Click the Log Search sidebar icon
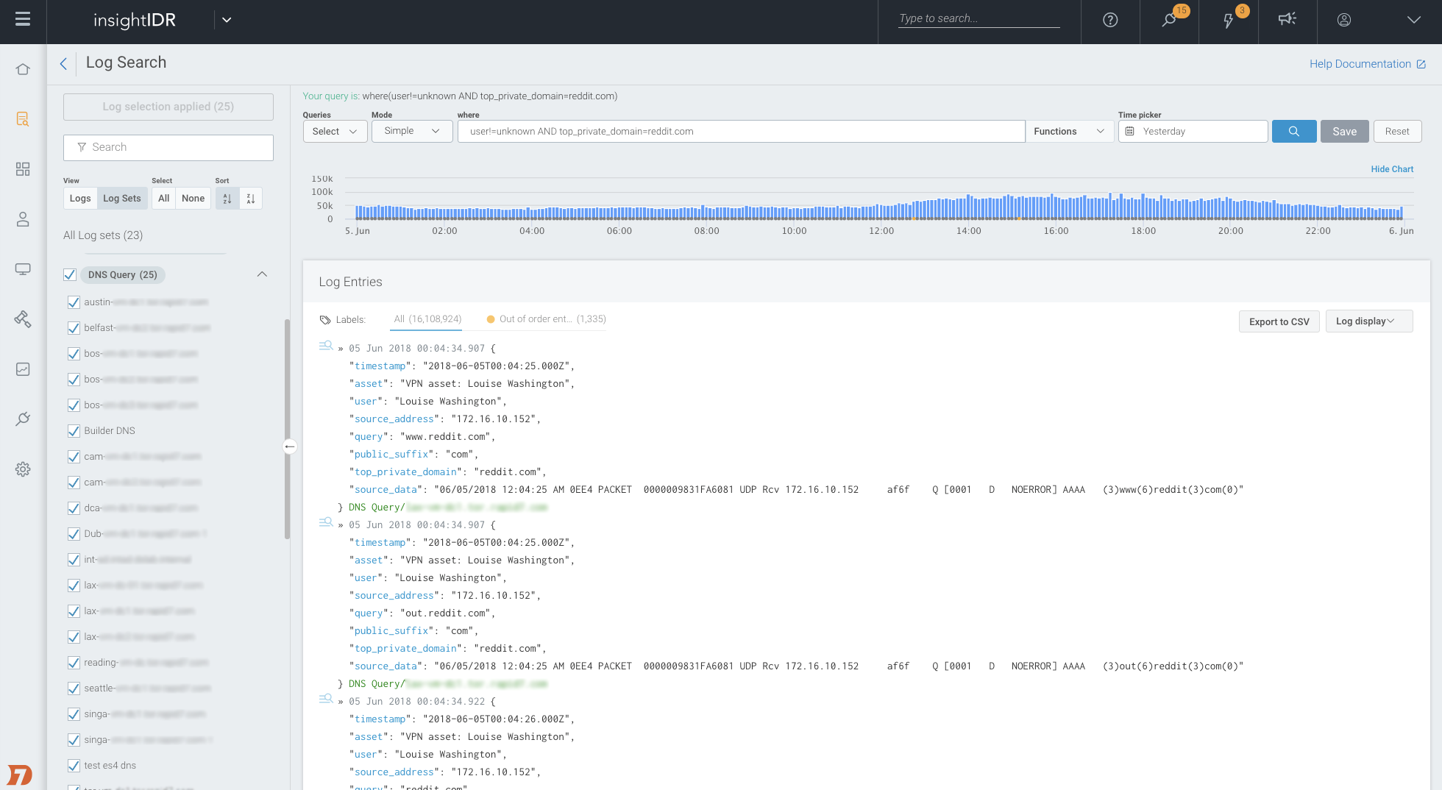Screen dimensions: 1442x790 [x=23, y=119]
